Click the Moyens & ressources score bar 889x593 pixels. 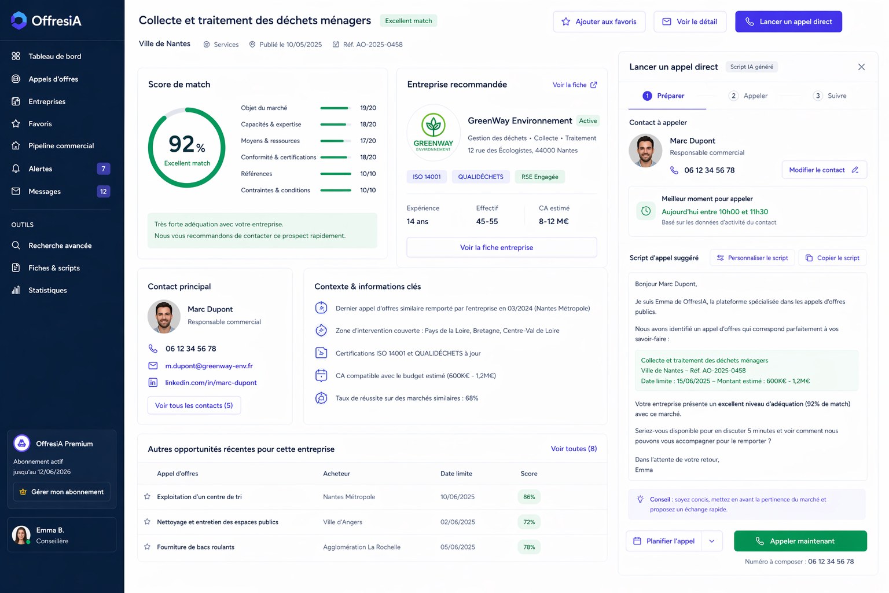click(x=336, y=141)
